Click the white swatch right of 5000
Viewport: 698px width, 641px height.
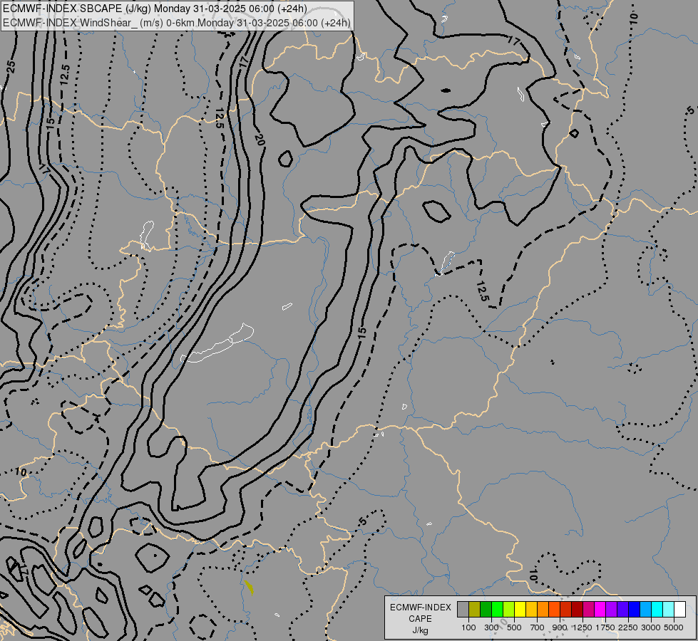679,609
